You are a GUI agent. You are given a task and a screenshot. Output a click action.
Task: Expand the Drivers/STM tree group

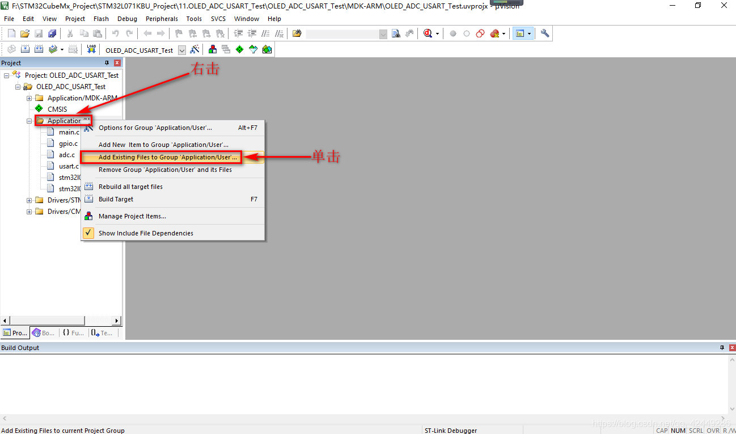[29, 200]
